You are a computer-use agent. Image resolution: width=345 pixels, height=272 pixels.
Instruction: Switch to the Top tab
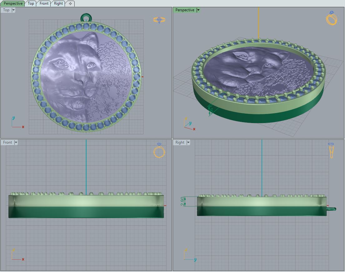[x=31, y=3]
